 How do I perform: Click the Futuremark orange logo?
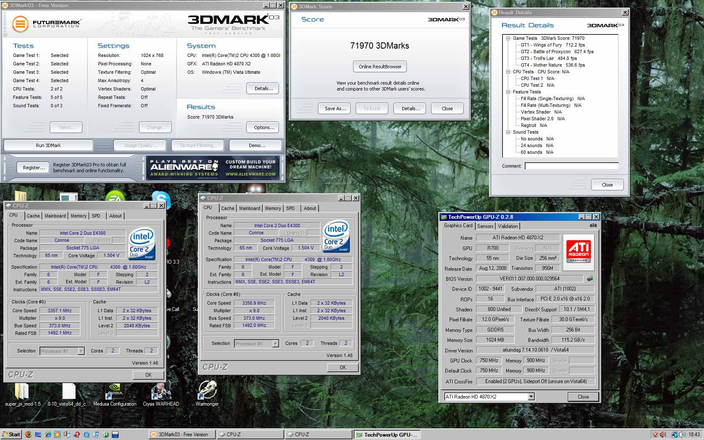pyautogui.click(x=20, y=24)
